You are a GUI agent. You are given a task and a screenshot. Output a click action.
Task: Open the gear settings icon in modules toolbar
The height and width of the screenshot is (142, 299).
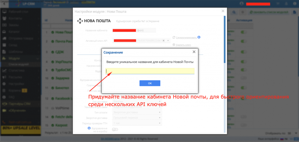[242, 12]
